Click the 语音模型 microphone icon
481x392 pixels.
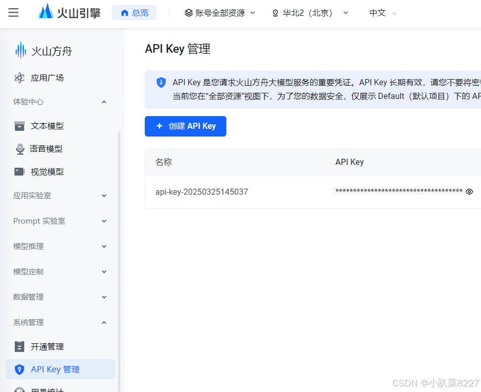(20, 149)
